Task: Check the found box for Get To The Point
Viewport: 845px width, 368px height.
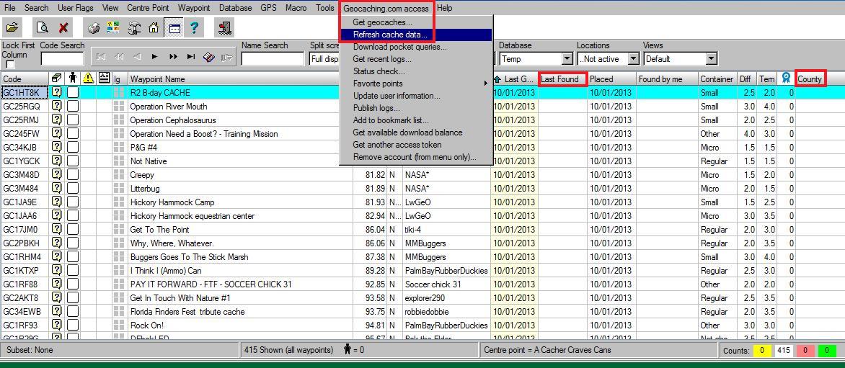Action: (73, 229)
